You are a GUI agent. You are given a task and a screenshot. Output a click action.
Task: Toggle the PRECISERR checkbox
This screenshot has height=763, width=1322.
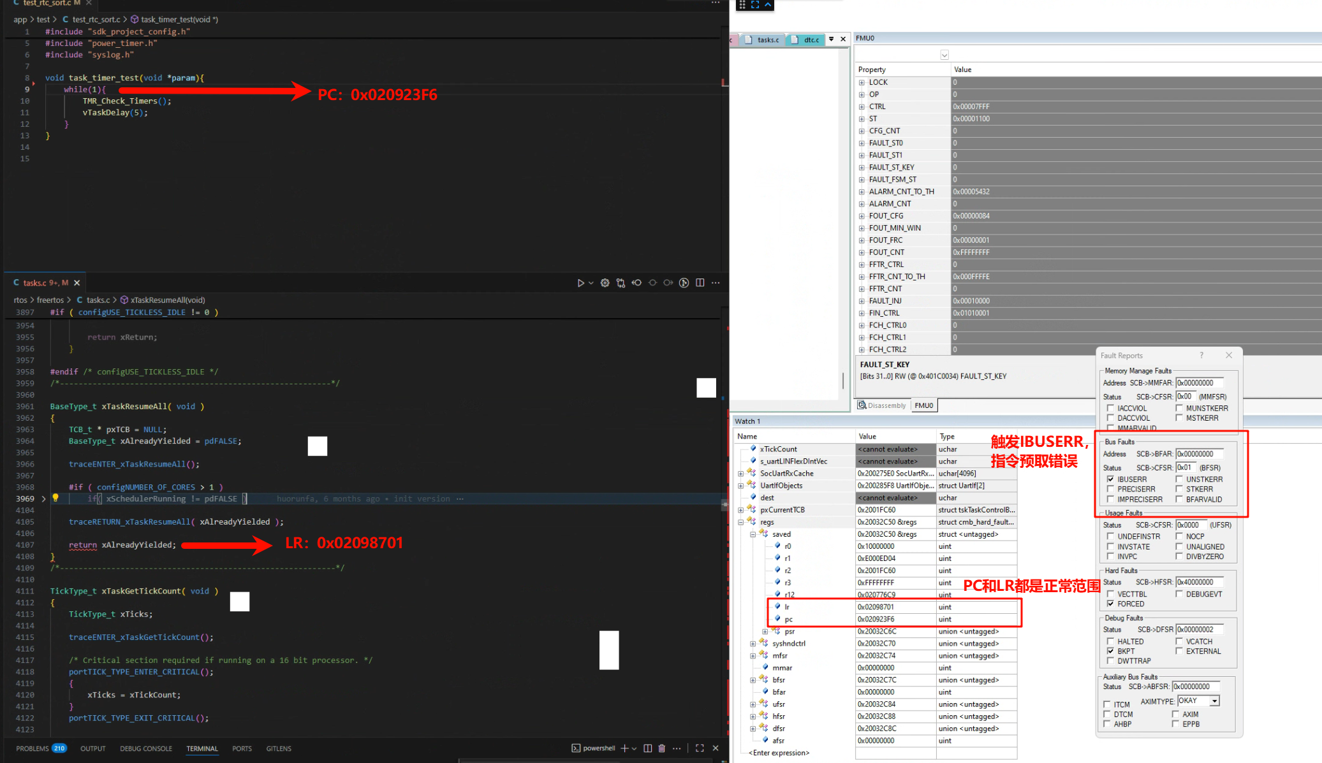pos(1110,490)
